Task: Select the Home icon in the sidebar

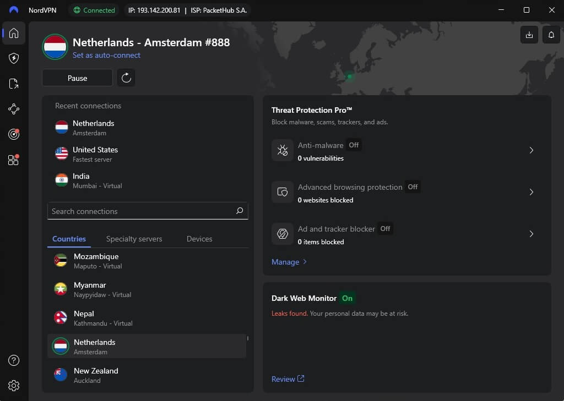Action: tap(13, 33)
